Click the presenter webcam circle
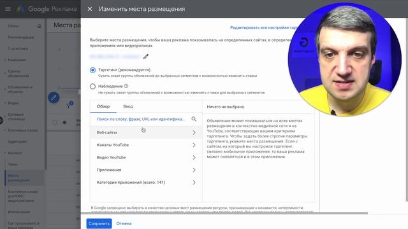Viewport: 408px width, 229px height. [345, 59]
